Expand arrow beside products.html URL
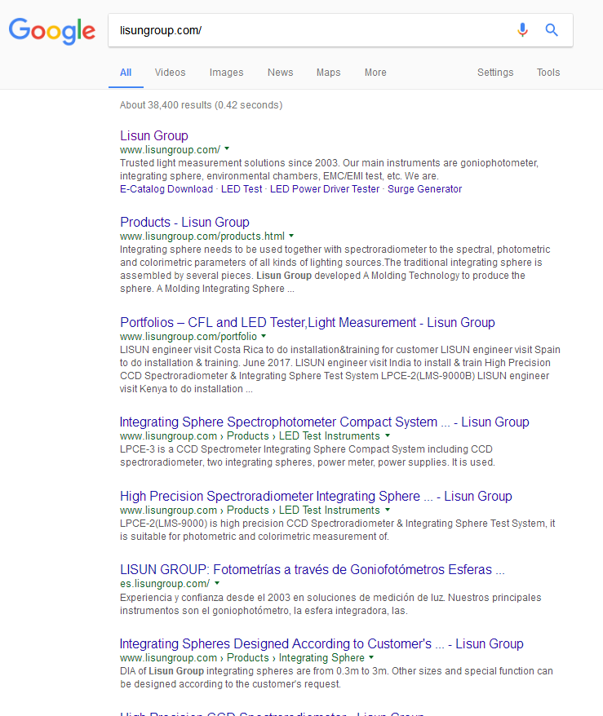The width and height of the screenshot is (603, 716). pyautogui.click(x=291, y=236)
